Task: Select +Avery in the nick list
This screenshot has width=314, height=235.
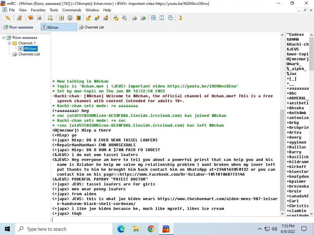Action: click(294, 137)
